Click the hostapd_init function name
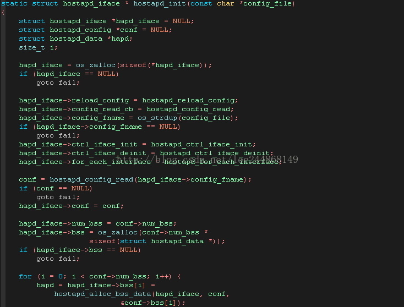 click(160, 4)
